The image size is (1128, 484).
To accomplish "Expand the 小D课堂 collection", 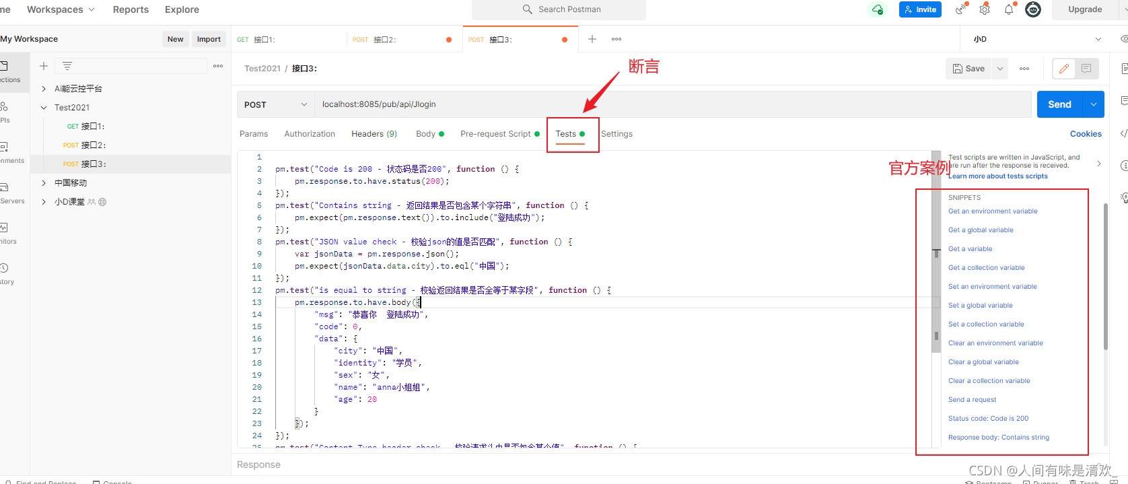I will point(44,202).
